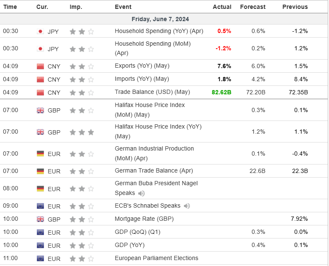The height and width of the screenshot is (266, 329).
Task: Click the Friday, June 7, 2024 date row
Action: 160,19
